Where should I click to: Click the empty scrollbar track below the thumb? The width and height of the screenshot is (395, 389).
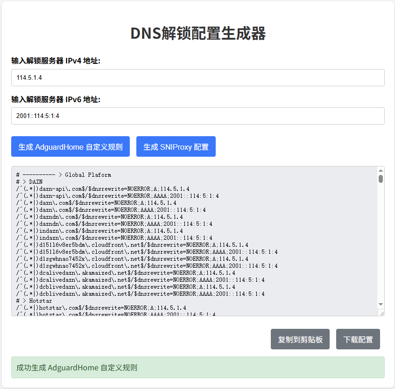coord(381,243)
